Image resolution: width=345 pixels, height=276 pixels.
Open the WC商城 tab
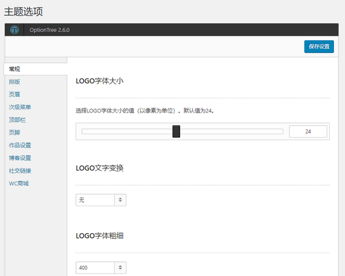tap(19, 183)
